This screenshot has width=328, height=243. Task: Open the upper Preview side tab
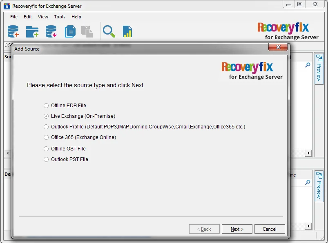319,68
